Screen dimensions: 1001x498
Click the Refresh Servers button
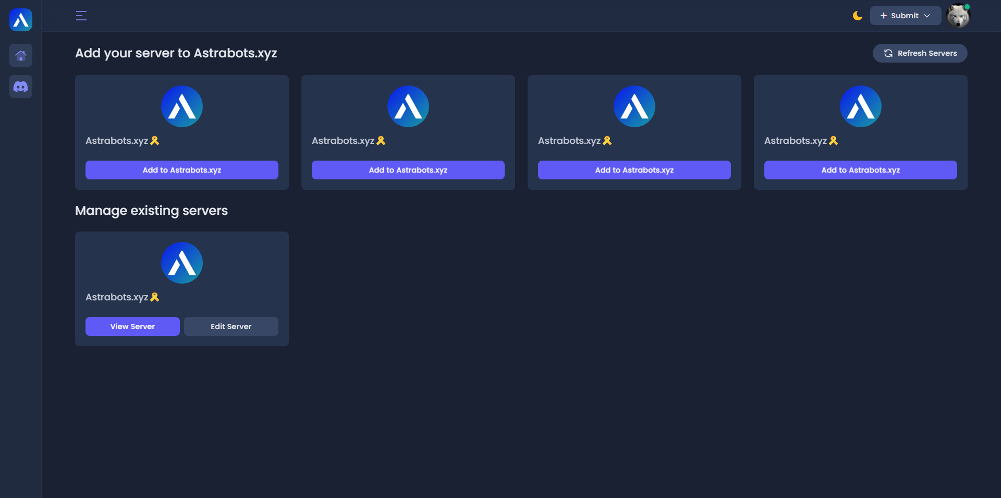click(920, 53)
